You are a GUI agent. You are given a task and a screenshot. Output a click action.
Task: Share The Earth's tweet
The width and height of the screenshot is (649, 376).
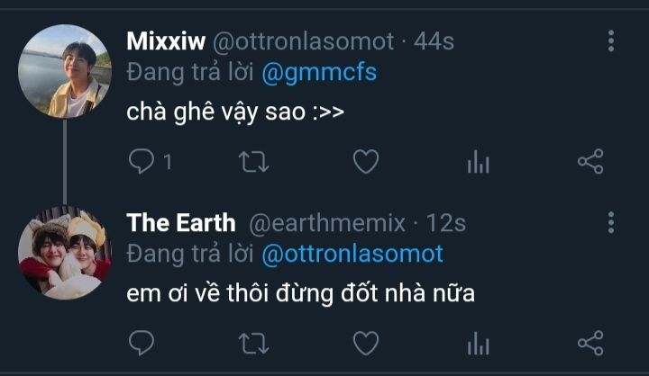click(590, 343)
